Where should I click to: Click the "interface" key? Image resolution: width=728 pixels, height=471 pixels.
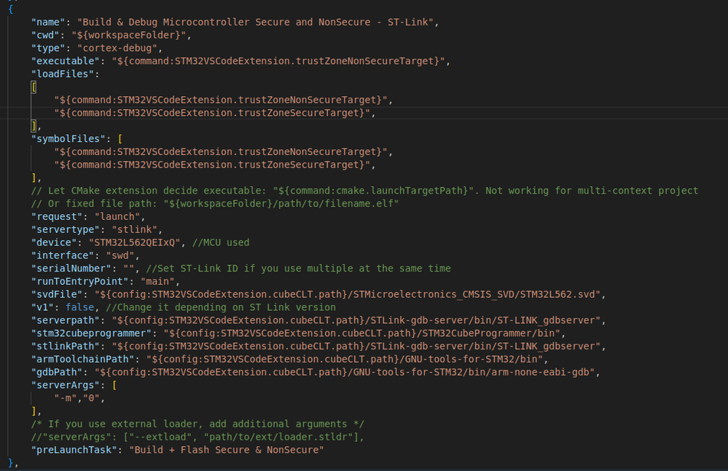coord(63,256)
